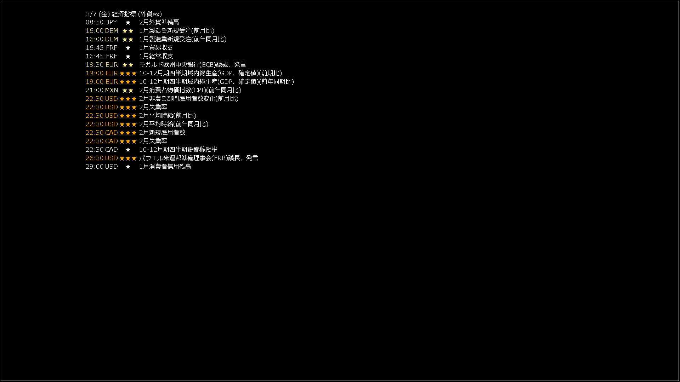
Task: Click the single star beside 設備稼働率
Action: click(x=128, y=150)
